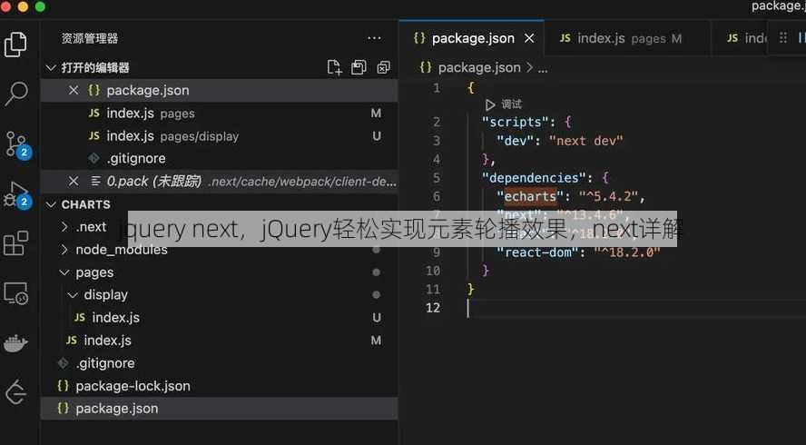The width and height of the screenshot is (806, 445).
Task: Click the explorer more actions ellipsis
Action: tap(374, 38)
